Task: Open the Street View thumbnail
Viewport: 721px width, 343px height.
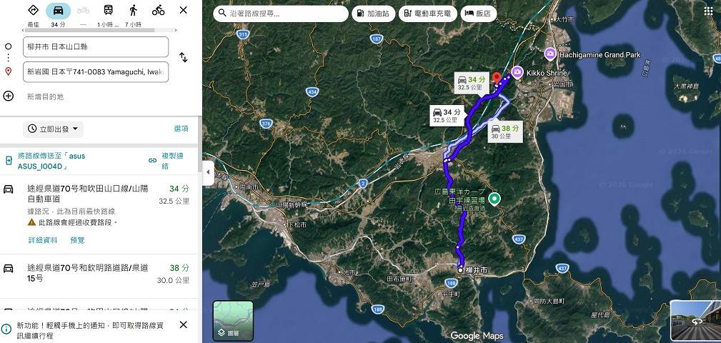Action: [695, 322]
